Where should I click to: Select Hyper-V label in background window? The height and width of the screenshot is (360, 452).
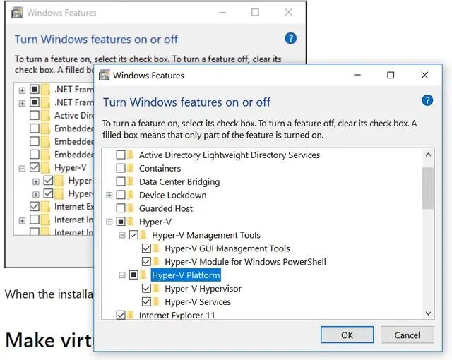71,167
